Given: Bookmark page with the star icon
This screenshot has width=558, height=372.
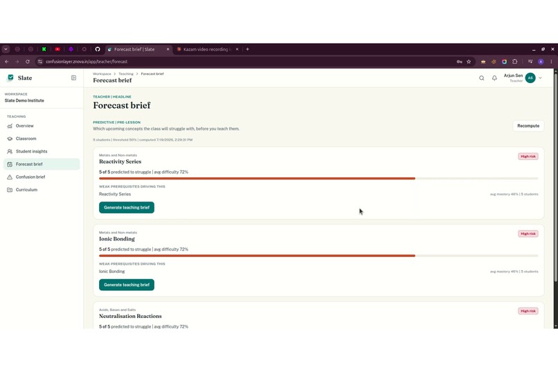Looking at the screenshot, I should (x=469, y=62).
